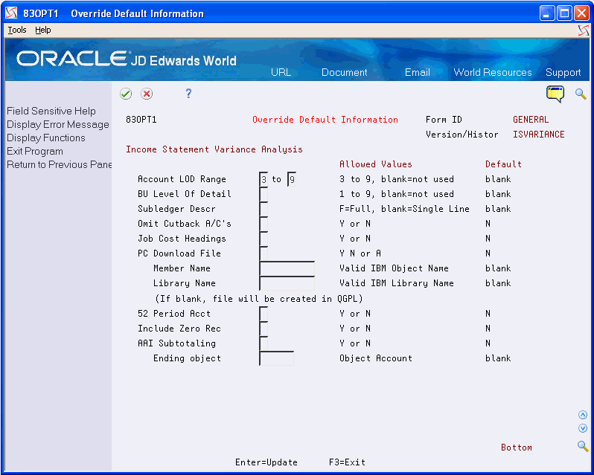Open the yellow chat message icon
The image size is (594, 475).
point(555,94)
